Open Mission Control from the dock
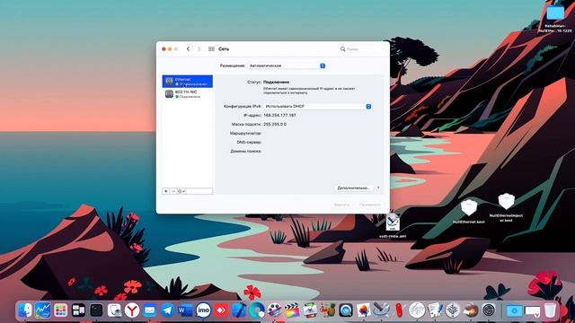 (x=78, y=310)
